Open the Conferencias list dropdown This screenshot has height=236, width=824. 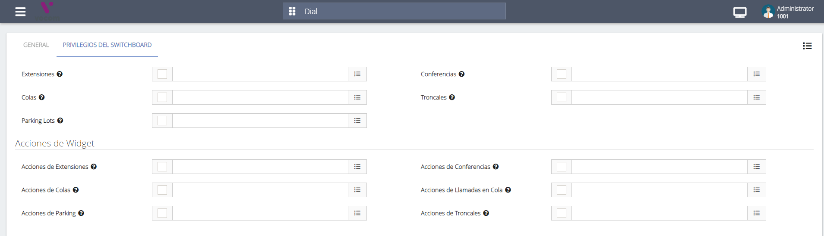pyautogui.click(x=757, y=74)
